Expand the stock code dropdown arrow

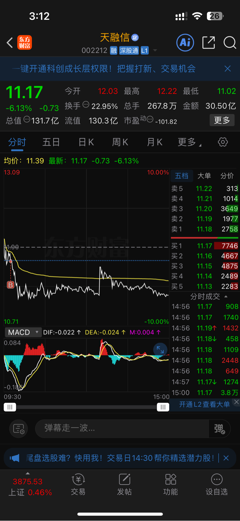point(155,50)
